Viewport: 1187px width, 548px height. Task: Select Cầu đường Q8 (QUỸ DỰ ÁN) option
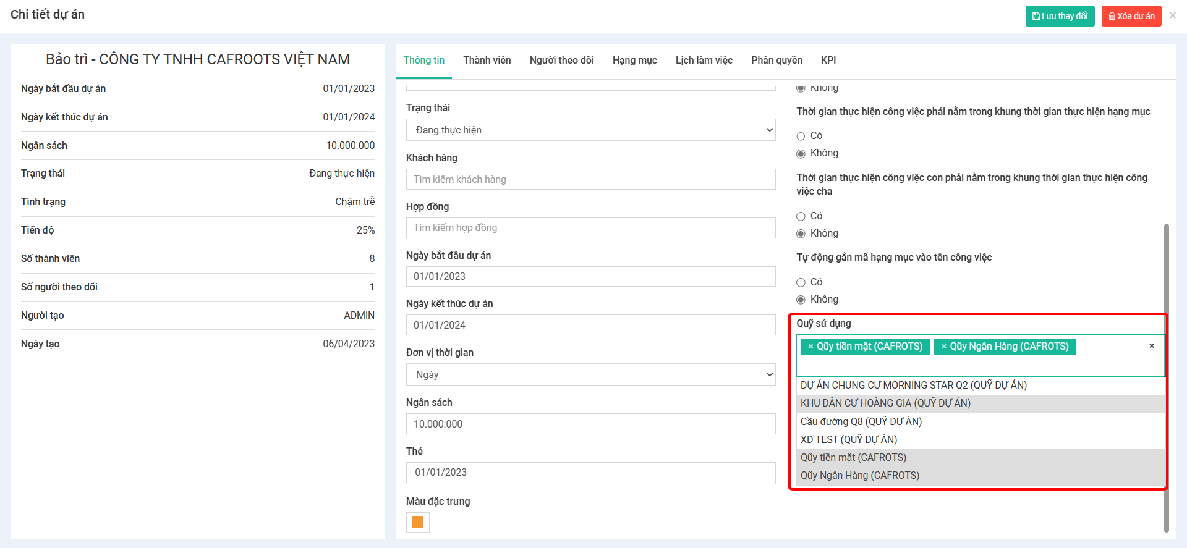[861, 421]
